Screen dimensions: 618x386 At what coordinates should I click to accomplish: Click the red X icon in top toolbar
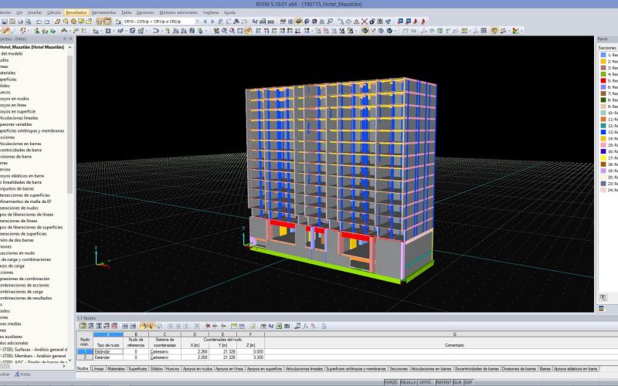point(365,22)
